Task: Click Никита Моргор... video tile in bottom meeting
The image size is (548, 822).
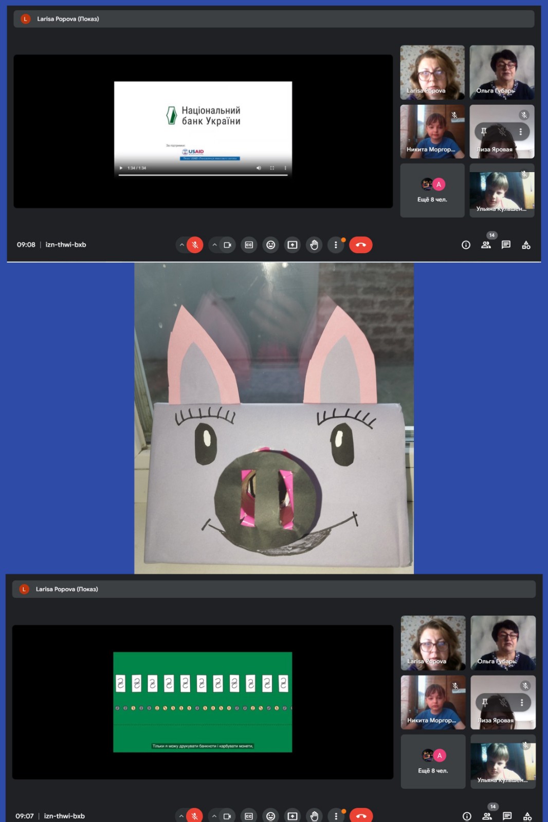Action: click(x=433, y=702)
